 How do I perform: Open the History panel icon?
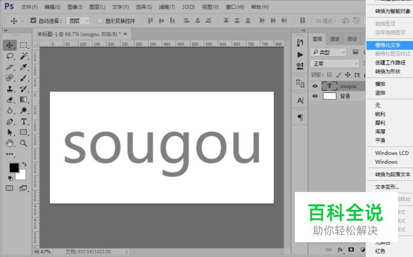pyautogui.click(x=300, y=42)
